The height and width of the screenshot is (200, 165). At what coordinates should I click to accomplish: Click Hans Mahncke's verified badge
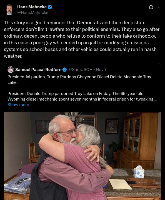click(x=50, y=7)
